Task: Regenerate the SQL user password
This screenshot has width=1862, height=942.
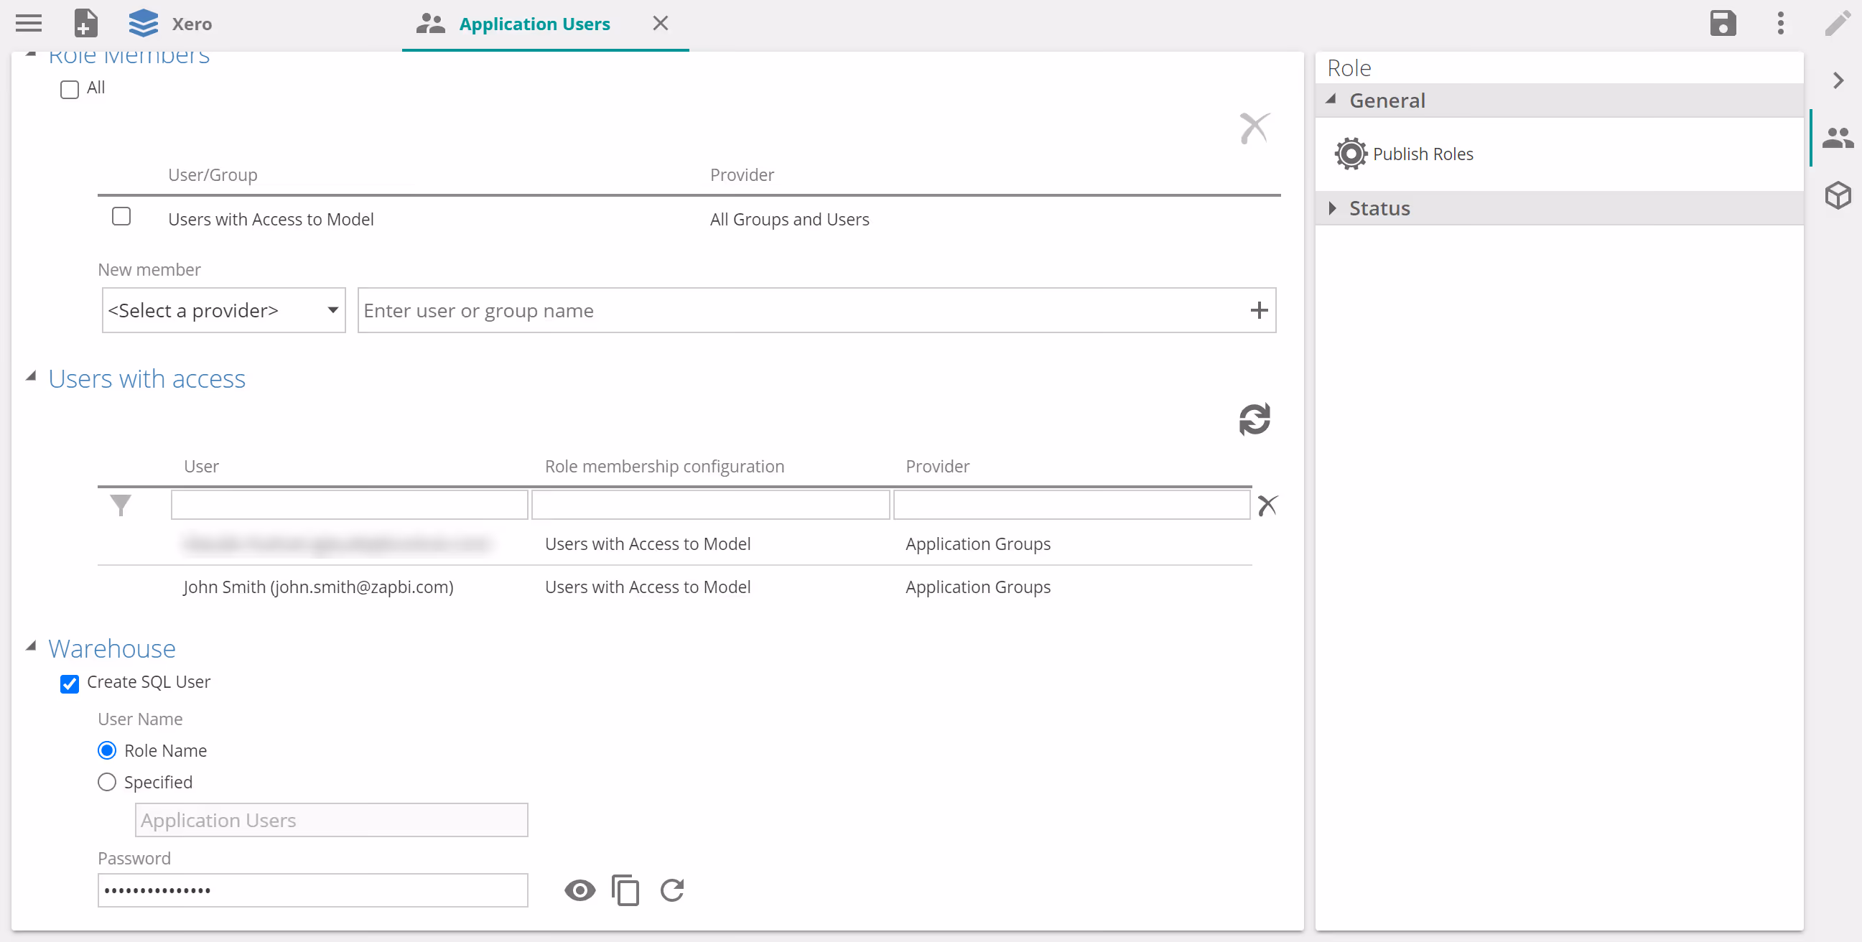Action: pyautogui.click(x=672, y=890)
